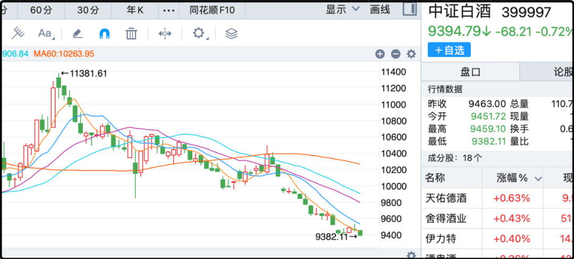
Task: Open the more periods ellipsis menu
Action: tap(168, 10)
